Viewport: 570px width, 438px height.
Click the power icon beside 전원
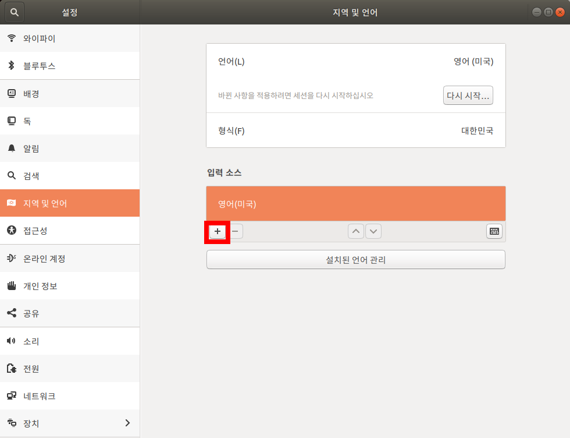tap(12, 369)
